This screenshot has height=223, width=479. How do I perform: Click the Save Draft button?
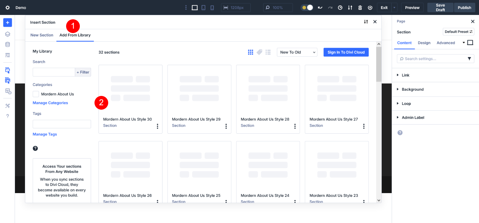[440, 7]
